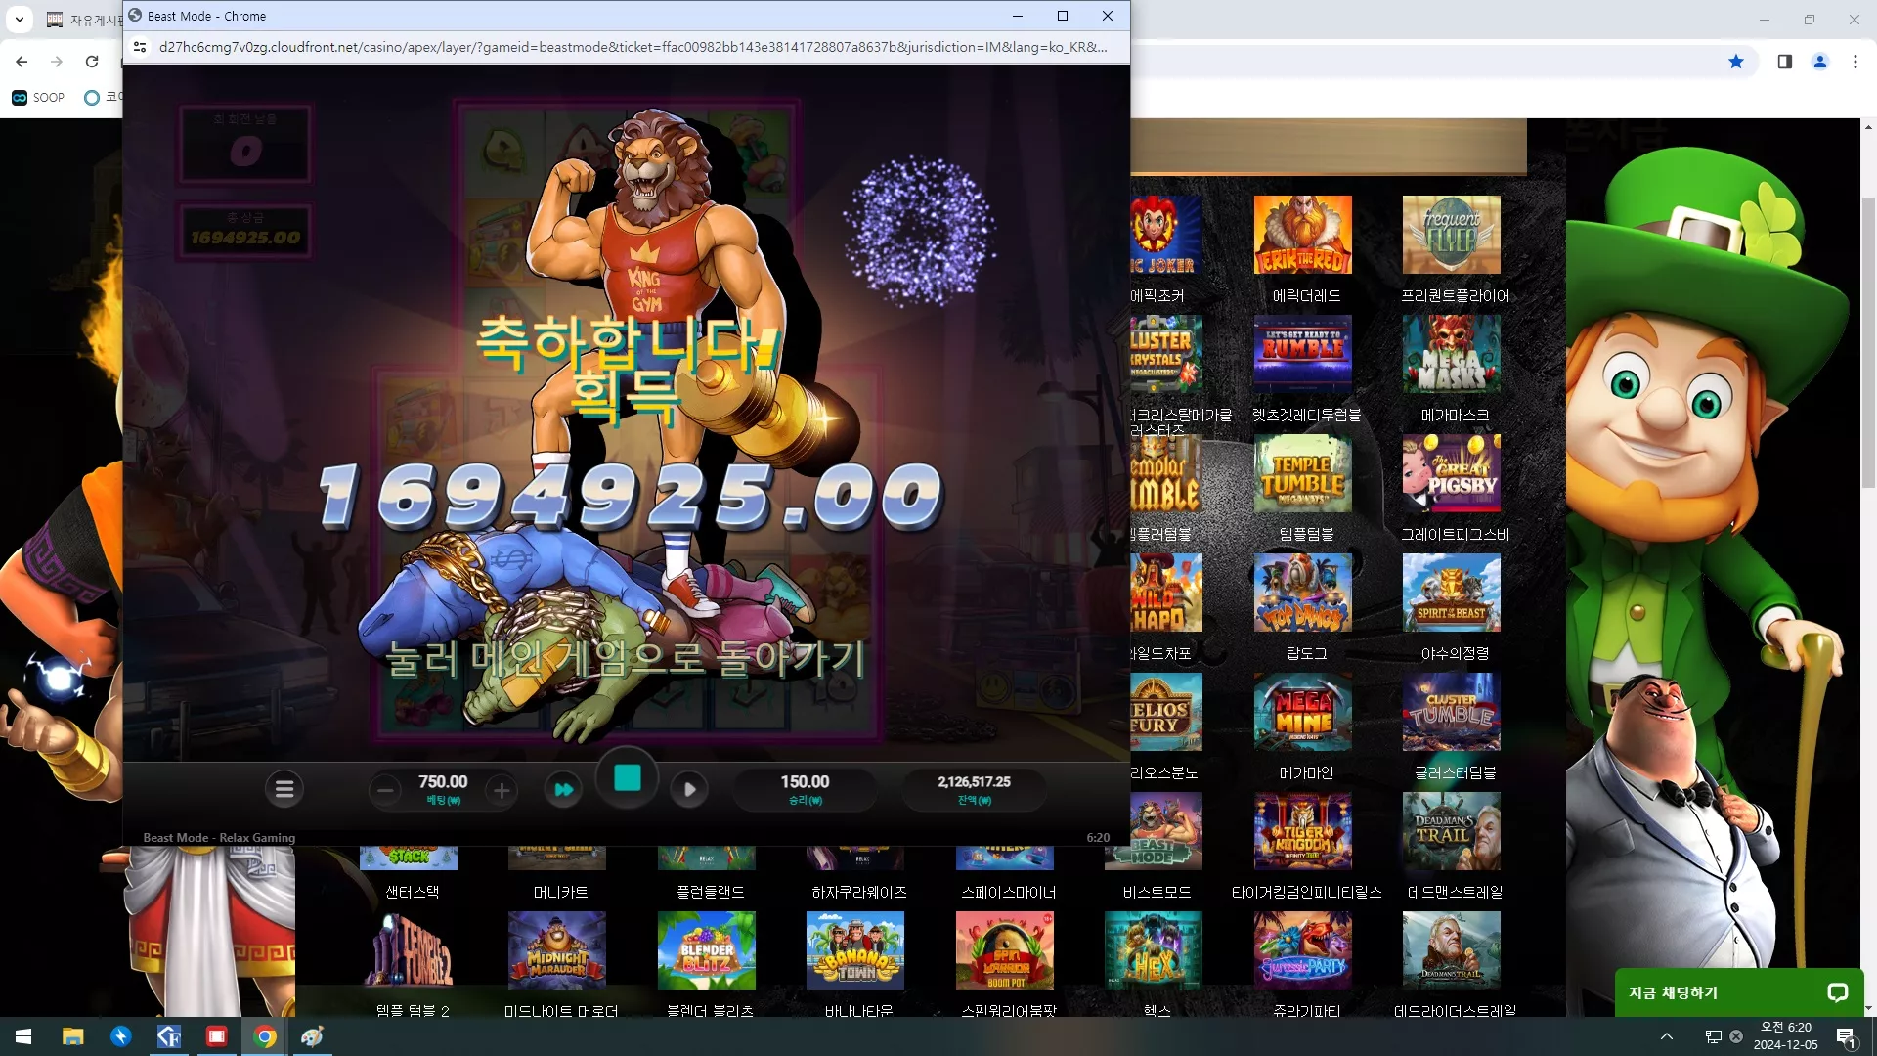Expand the tab search dropdown arrow
The height and width of the screenshot is (1056, 1877).
click(x=20, y=20)
